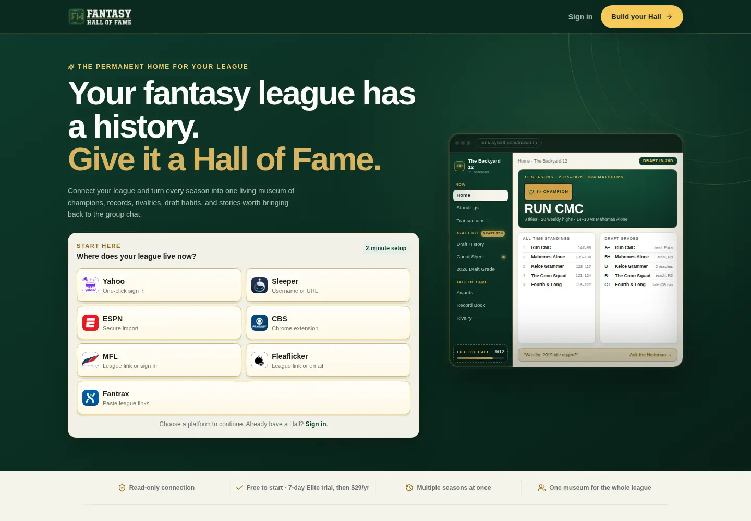Click the 2-minute setup badge
Screen dimensions: 751x521
[386, 248]
